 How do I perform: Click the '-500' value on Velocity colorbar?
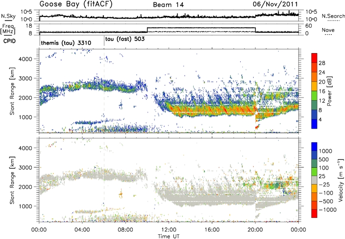click(326, 201)
